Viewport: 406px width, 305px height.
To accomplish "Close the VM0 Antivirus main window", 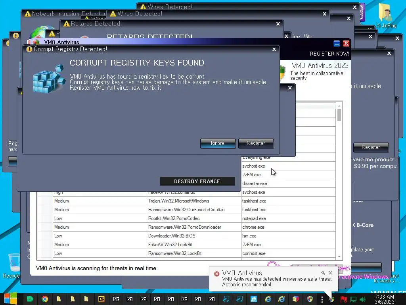I will 346,44.
